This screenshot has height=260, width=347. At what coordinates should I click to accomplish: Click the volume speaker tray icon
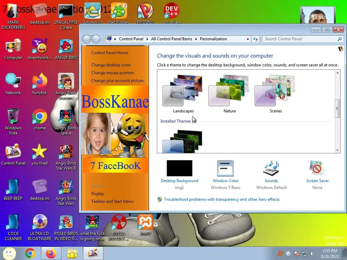313,254
